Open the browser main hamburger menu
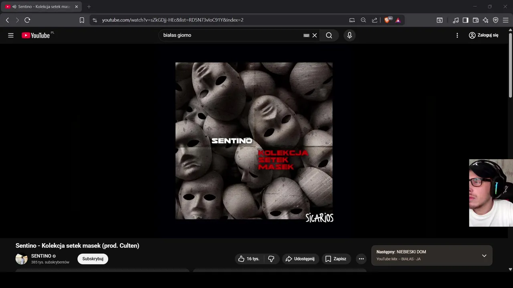The image size is (513, 288). tap(505, 20)
